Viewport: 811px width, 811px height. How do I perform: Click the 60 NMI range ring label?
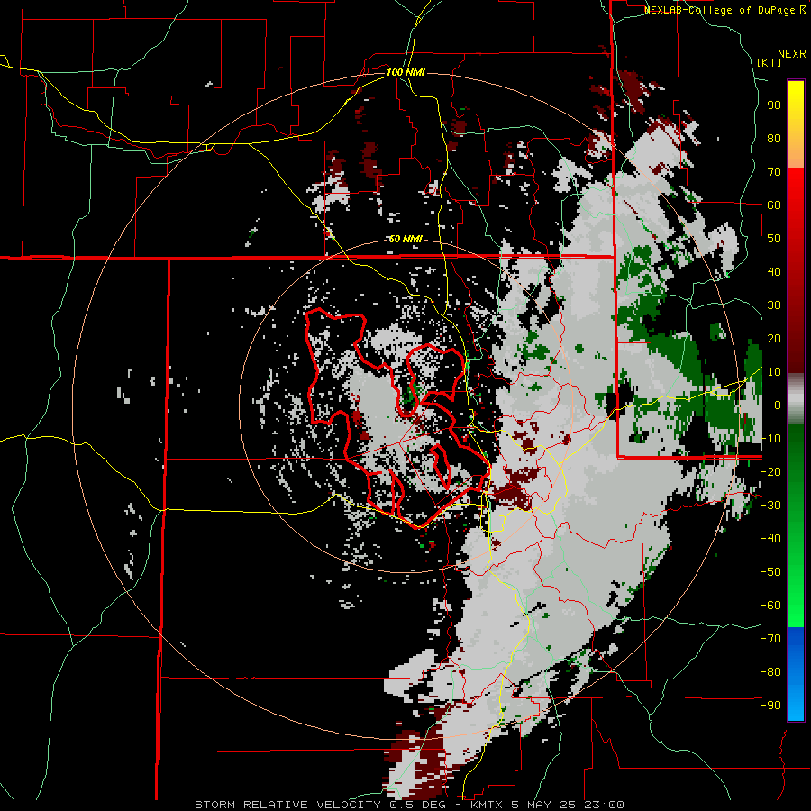405,239
